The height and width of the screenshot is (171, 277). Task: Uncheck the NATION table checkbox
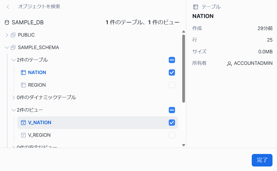pos(172,72)
